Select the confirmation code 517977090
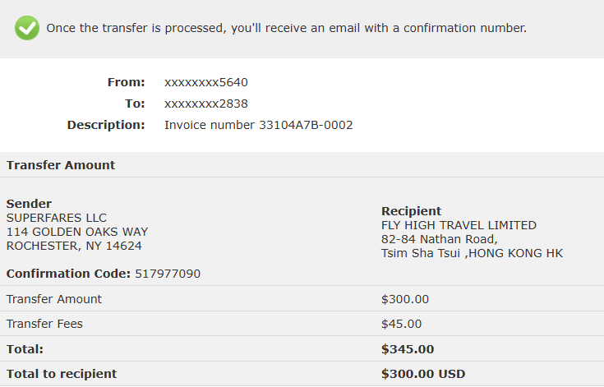The image size is (604, 387). tap(168, 274)
